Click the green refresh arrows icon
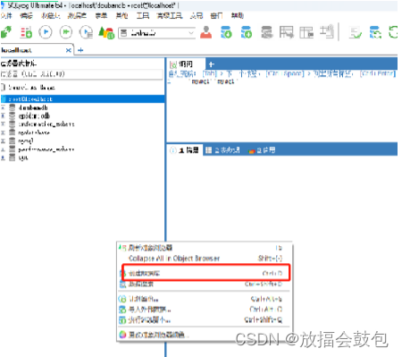 point(393,32)
